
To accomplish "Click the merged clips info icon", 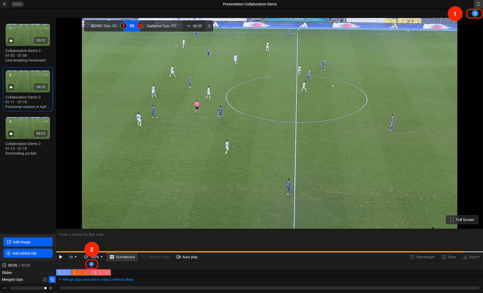I will (45, 279).
